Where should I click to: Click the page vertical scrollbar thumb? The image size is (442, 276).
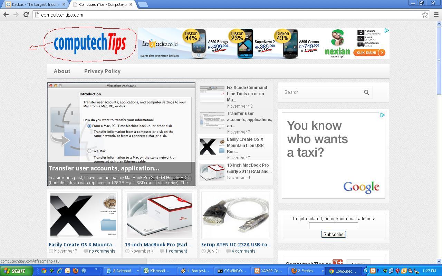[439, 60]
